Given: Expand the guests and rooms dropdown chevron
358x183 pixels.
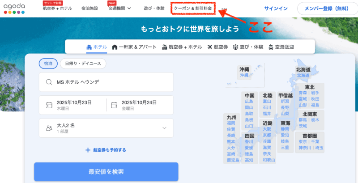Looking at the screenshot, I should point(164,128).
